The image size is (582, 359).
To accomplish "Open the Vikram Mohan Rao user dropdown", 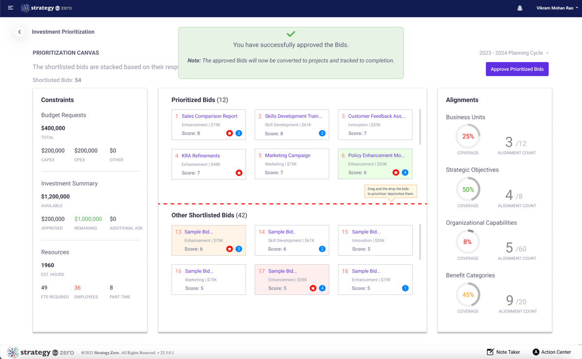I will click(557, 8).
